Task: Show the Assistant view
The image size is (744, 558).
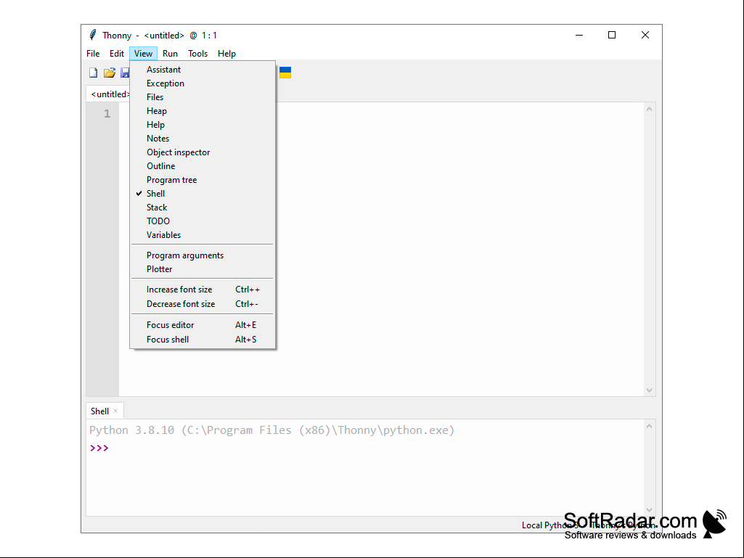Action: 203,69
